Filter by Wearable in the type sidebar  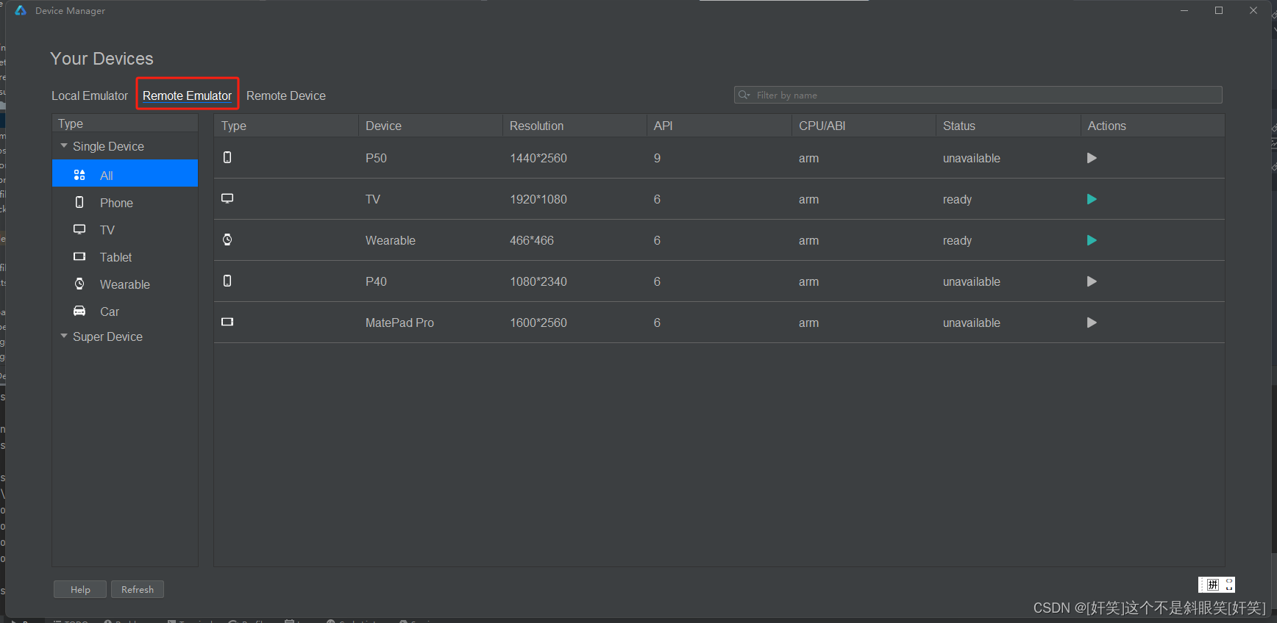pos(125,284)
